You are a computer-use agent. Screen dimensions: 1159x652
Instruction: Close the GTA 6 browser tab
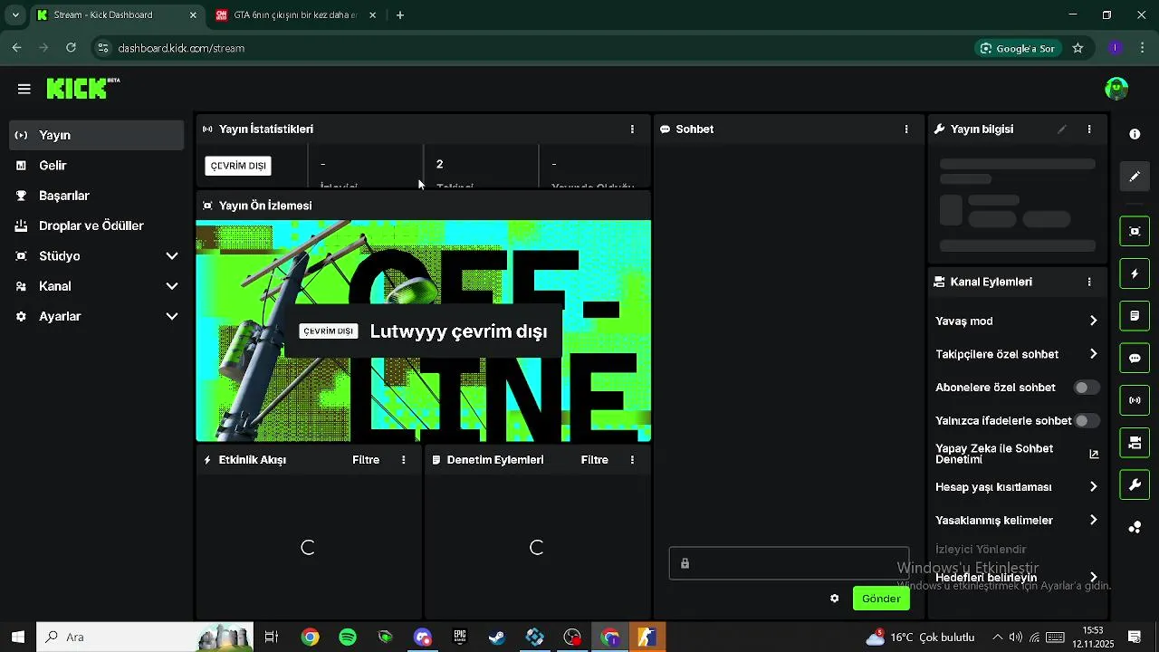click(x=372, y=15)
